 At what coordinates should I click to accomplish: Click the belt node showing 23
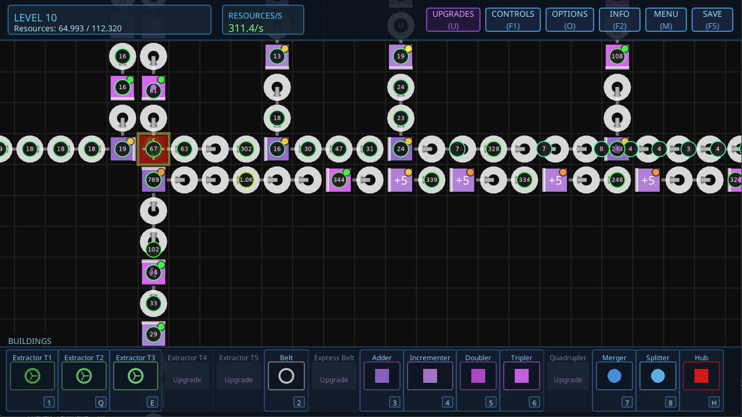401,118
